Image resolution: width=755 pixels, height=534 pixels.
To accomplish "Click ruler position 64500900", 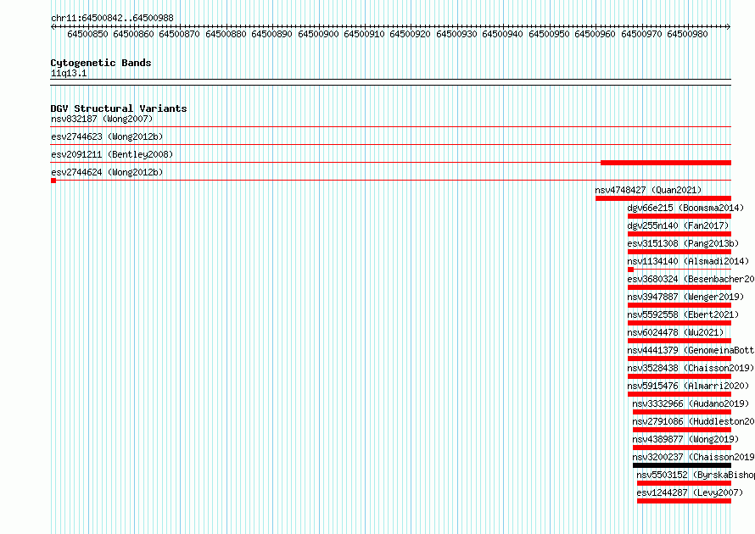I will 318,34.
